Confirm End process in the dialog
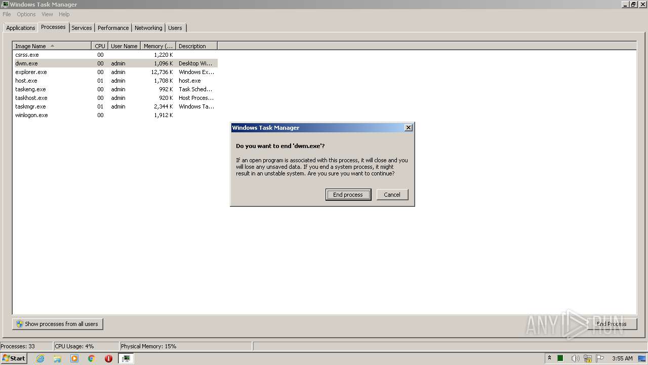 tap(348, 195)
